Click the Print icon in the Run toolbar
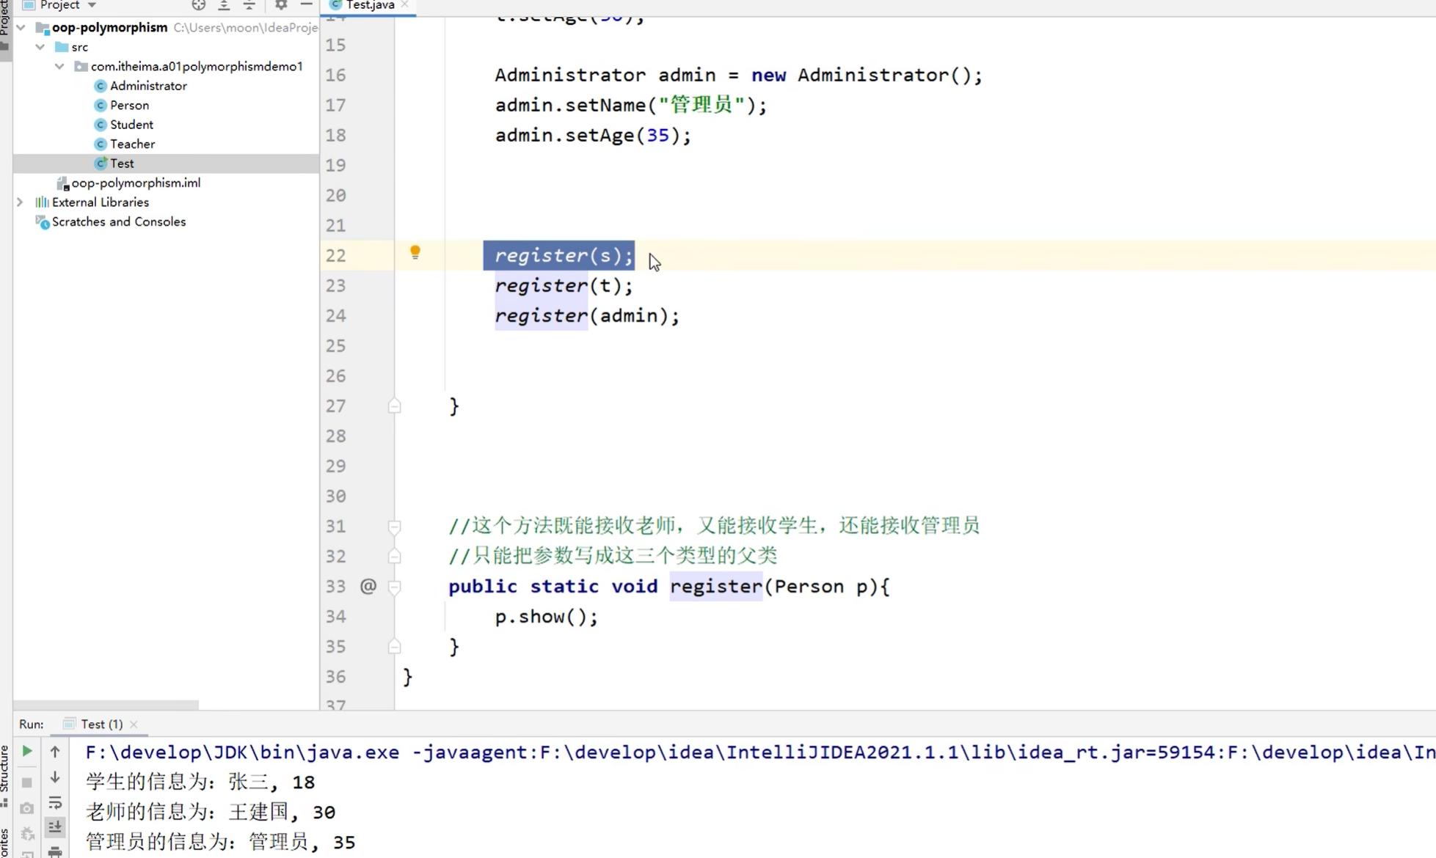This screenshot has width=1436, height=858. point(55,852)
